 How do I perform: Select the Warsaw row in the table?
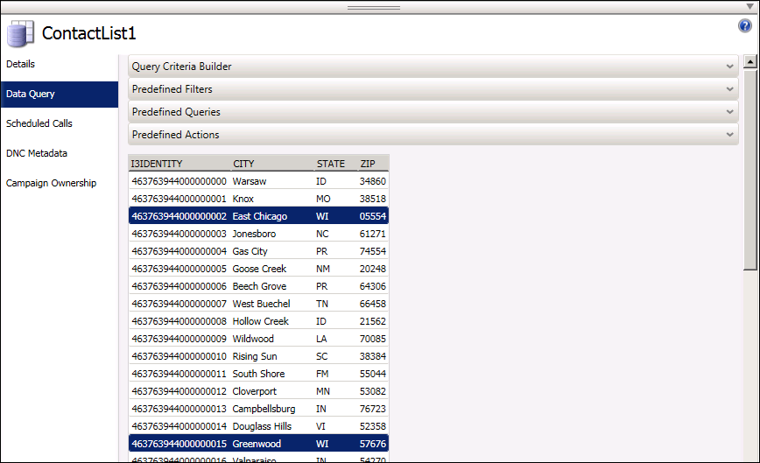pos(258,181)
